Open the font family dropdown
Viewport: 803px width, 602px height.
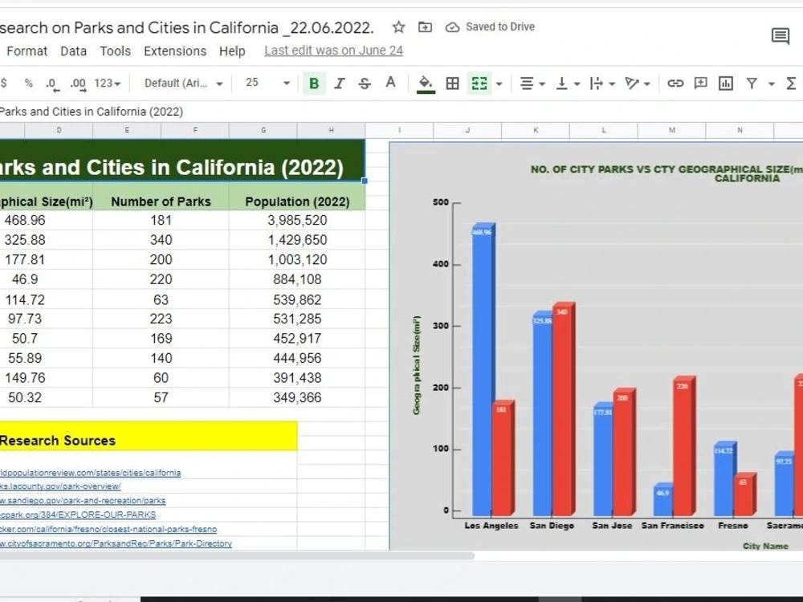(183, 83)
